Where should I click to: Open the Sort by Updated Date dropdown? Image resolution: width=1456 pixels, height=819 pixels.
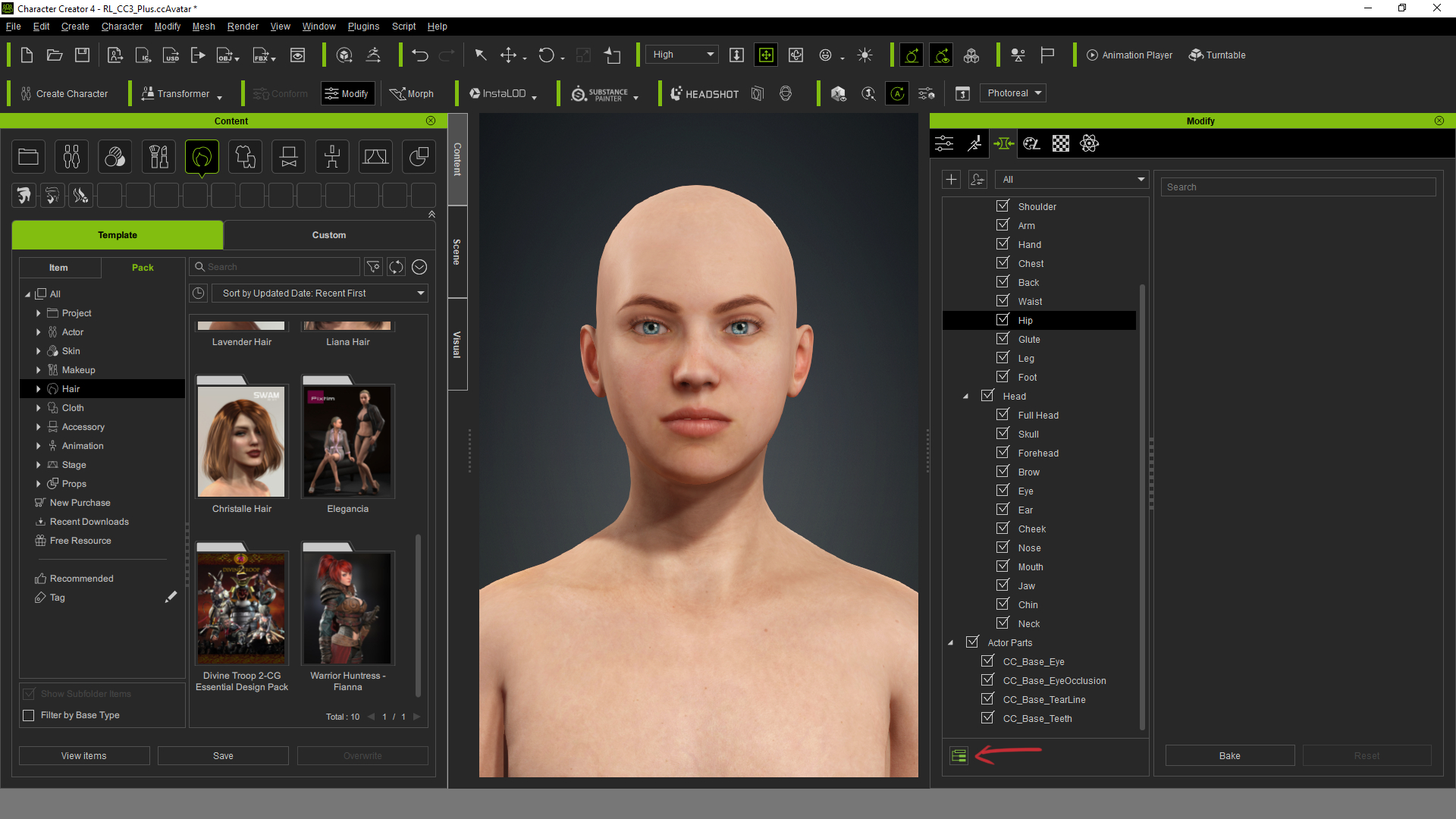319,293
